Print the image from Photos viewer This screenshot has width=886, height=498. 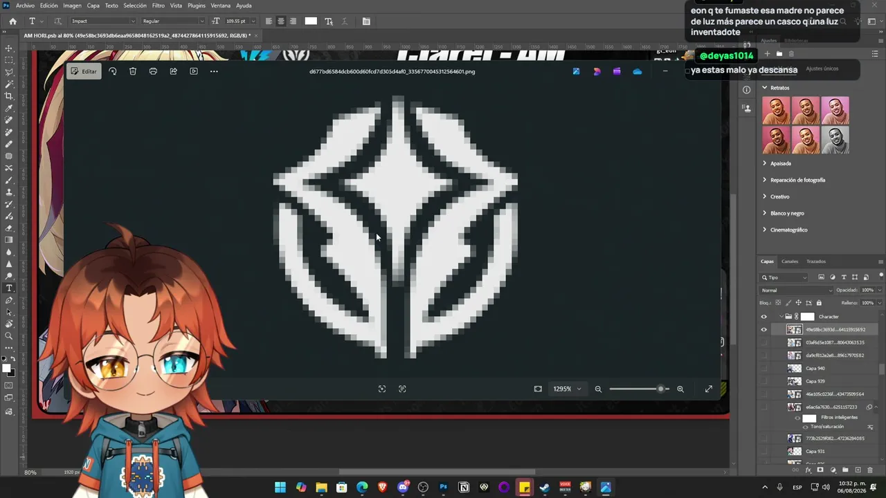(x=153, y=71)
